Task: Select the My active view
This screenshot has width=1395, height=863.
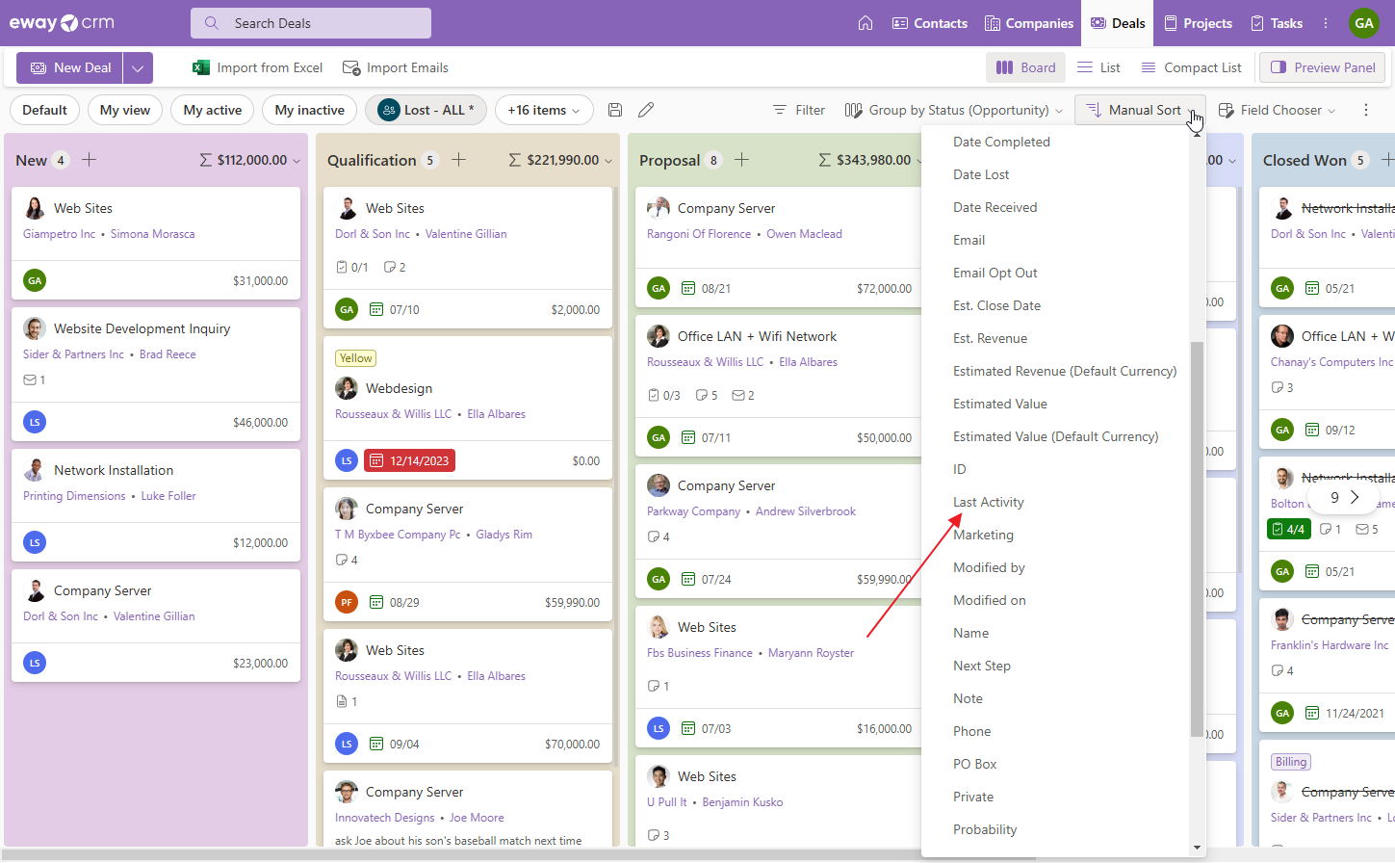Action: point(213,110)
